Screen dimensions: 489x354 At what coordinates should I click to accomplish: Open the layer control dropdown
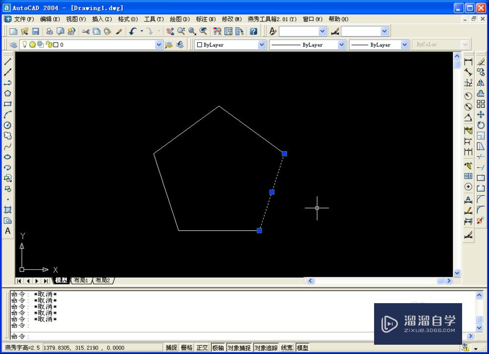click(159, 44)
